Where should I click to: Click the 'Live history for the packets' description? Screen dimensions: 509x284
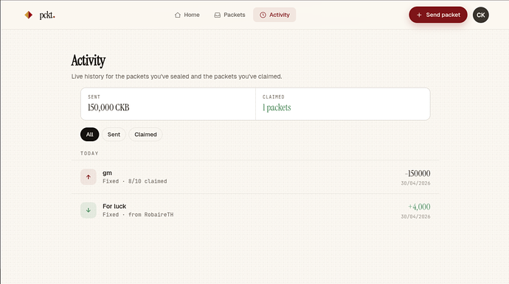(x=176, y=77)
